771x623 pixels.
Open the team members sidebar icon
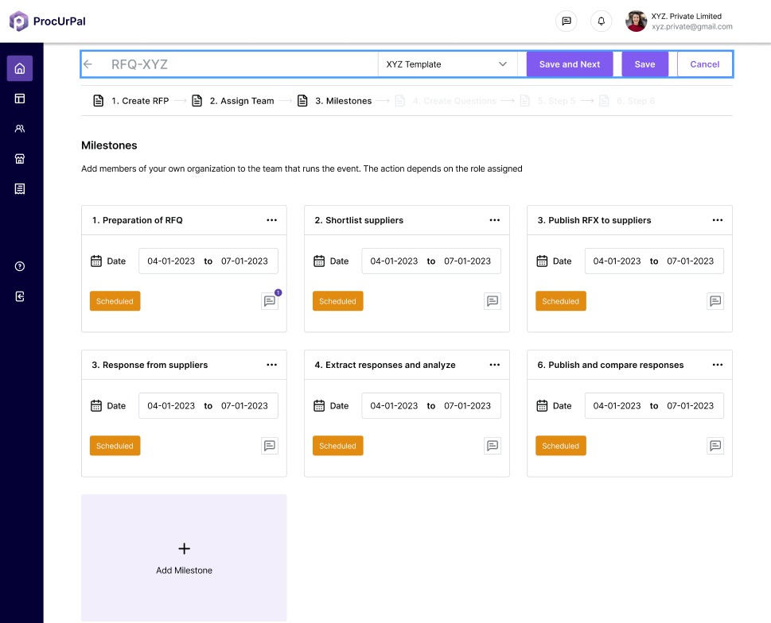tap(20, 129)
